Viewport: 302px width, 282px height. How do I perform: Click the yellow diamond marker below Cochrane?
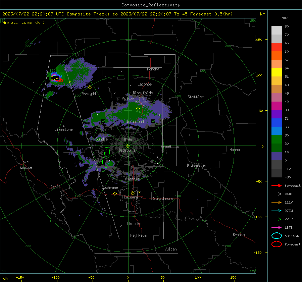[115, 194]
